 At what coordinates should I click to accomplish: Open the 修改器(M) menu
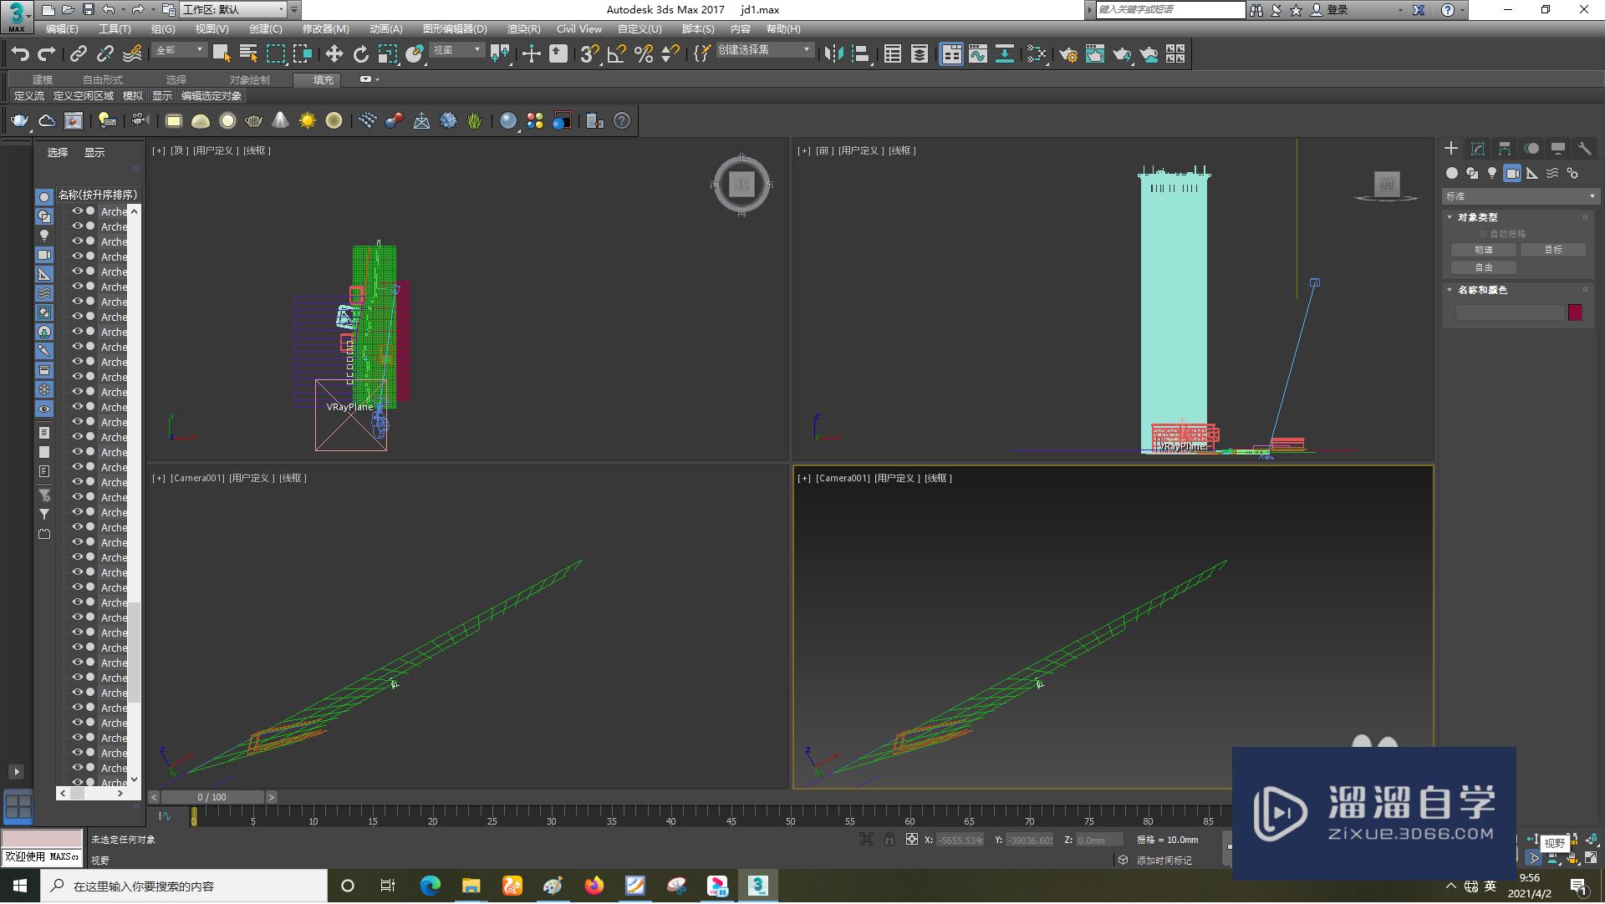[x=325, y=29]
